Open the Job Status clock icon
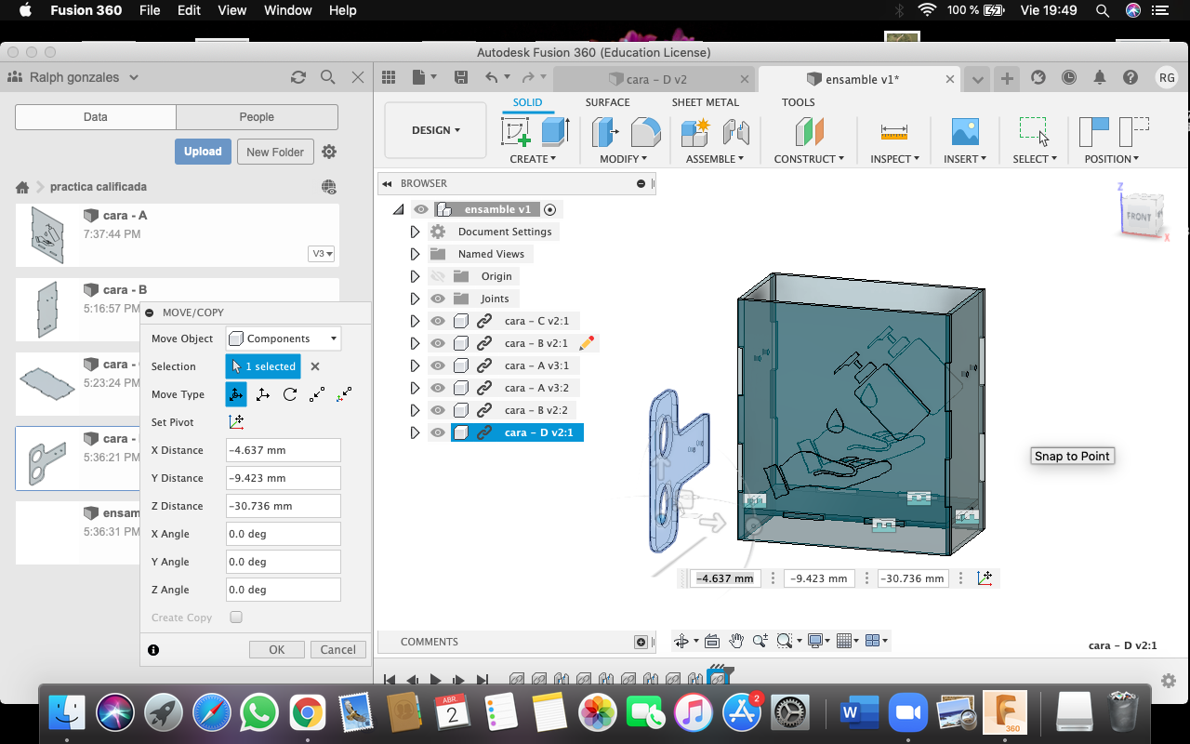 1069,78
